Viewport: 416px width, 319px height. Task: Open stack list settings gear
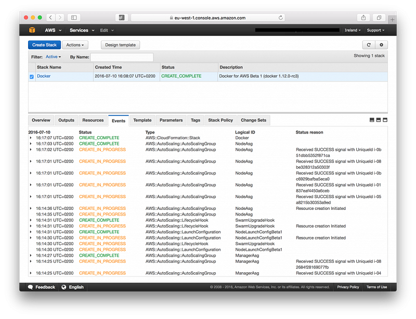[382, 45]
